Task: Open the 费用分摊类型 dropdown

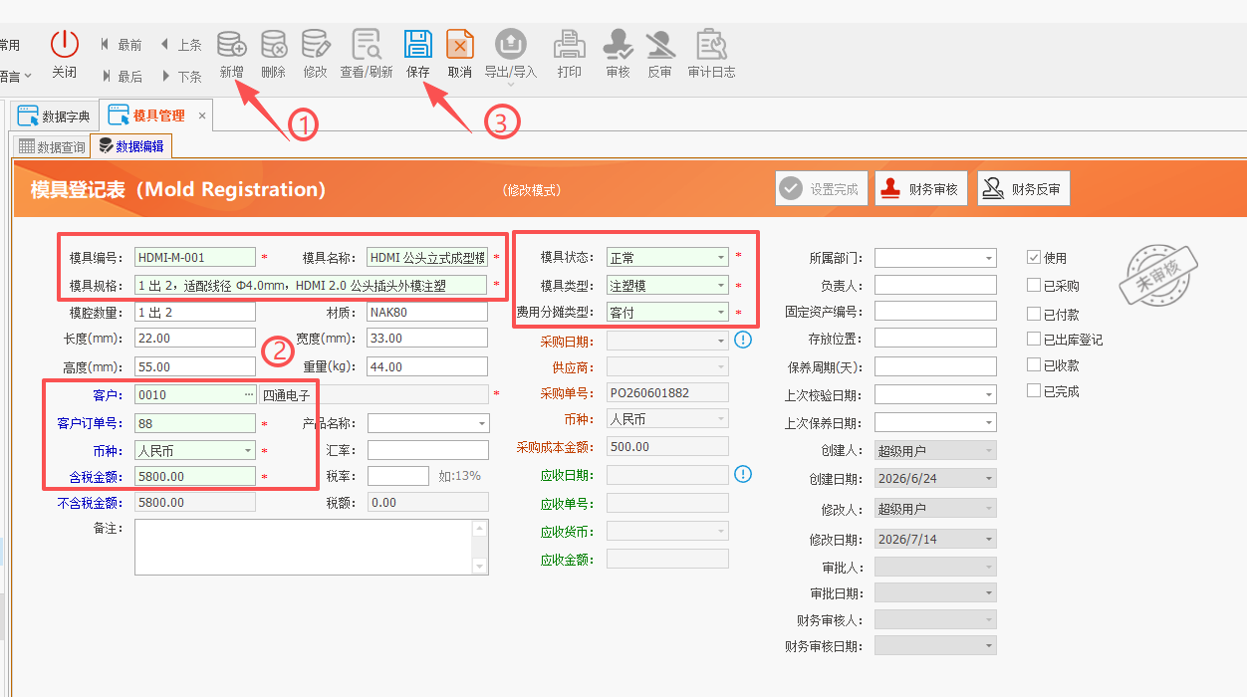Action: pos(720,313)
